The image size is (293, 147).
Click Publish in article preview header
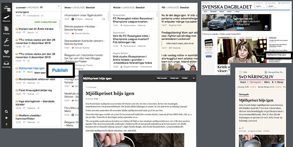pos(185,78)
